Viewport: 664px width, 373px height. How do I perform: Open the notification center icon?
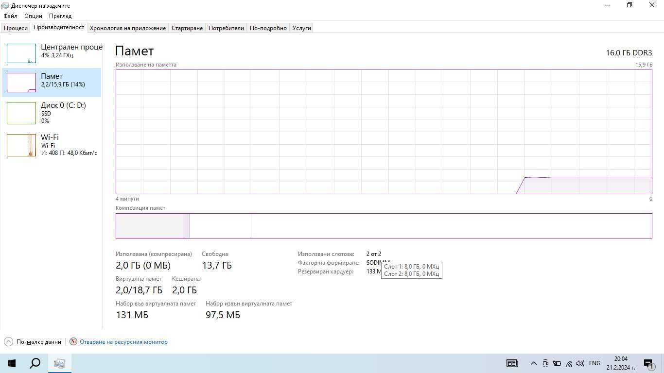pyautogui.click(x=648, y=363)
